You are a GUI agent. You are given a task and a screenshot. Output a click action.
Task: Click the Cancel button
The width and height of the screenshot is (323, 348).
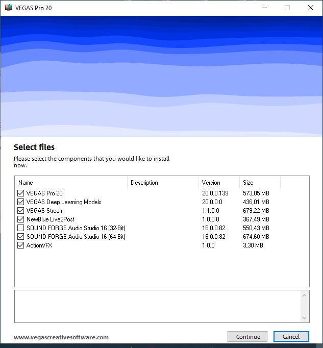291,337
